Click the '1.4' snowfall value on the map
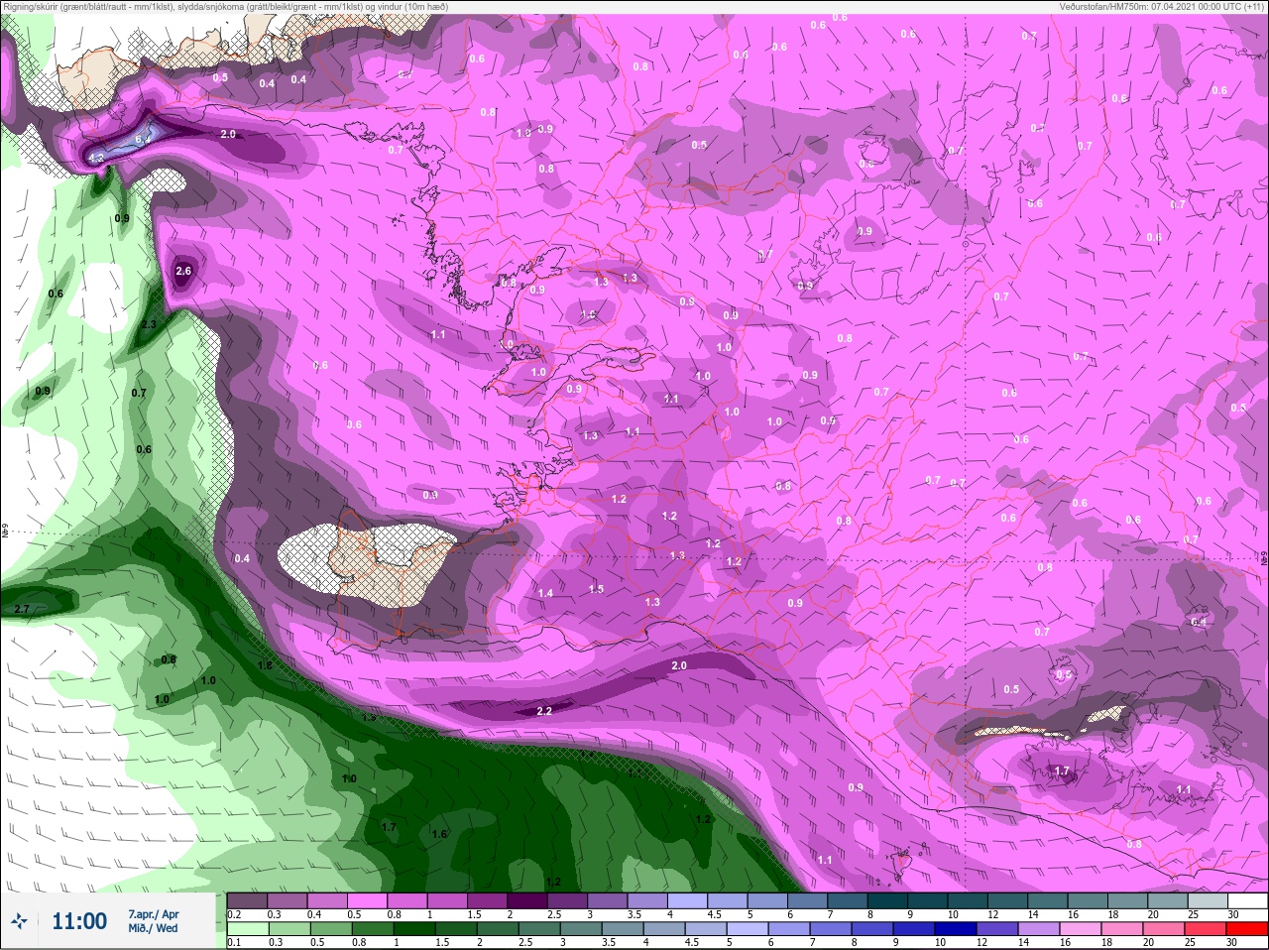This screenshot has height=950, width=1269. pos(545,593)
